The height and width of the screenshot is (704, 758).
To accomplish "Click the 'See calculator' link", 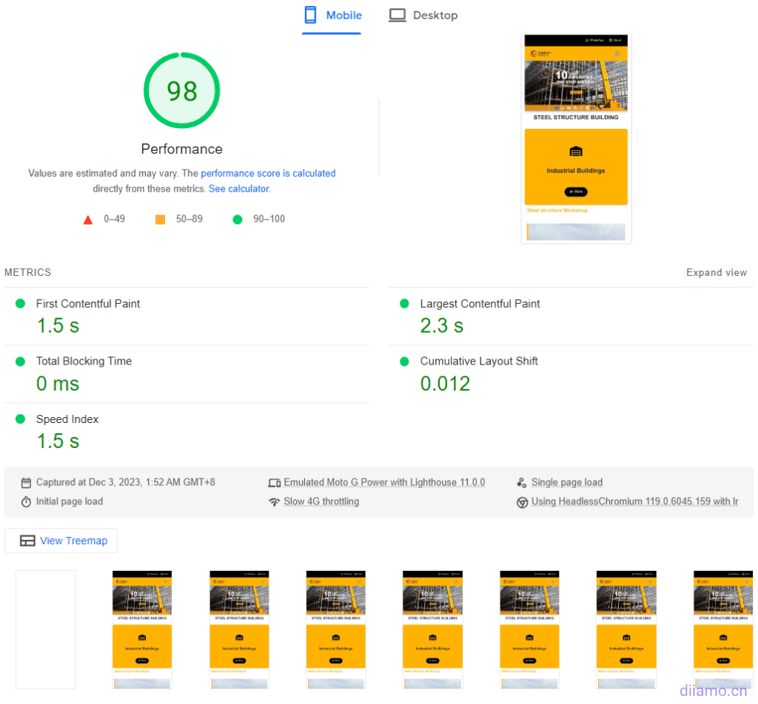I will pos(238,189).
